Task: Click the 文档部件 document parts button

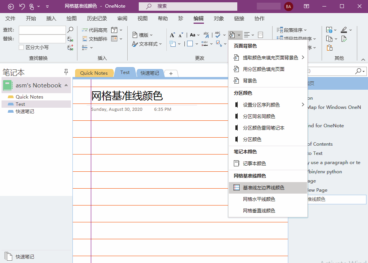Action: point(95,39)
